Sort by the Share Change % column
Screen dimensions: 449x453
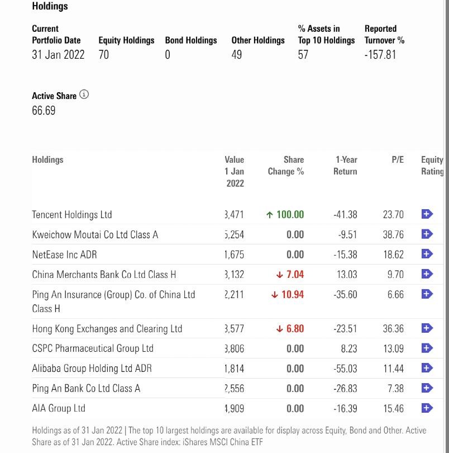(286, 166)
